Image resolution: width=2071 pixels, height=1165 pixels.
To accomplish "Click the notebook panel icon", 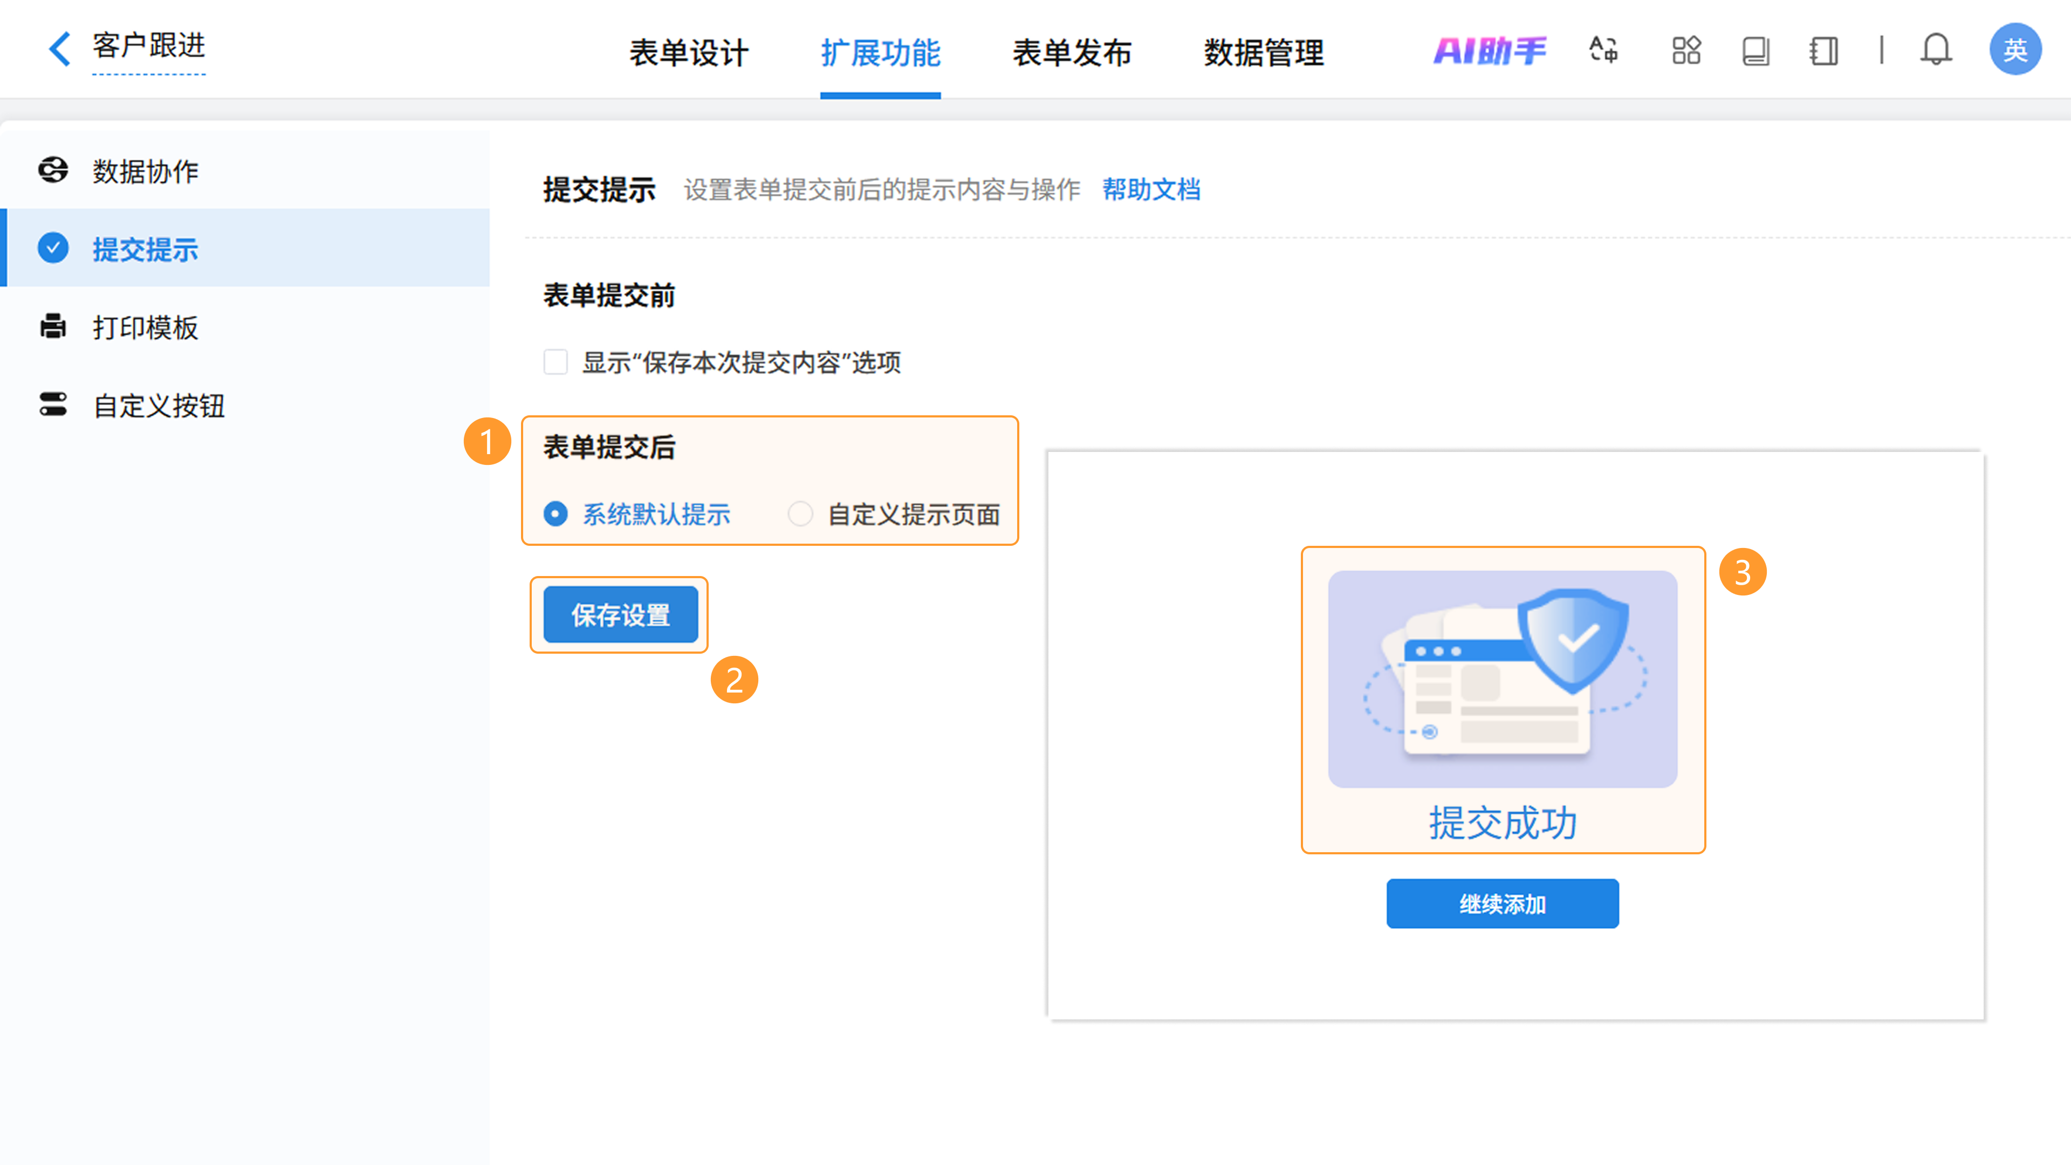I will click(x=1824, y=51).
